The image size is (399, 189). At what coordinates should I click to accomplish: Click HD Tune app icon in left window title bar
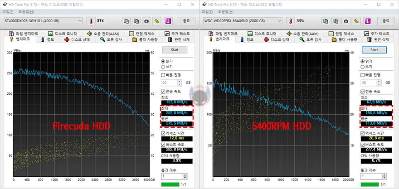point(5,5)
